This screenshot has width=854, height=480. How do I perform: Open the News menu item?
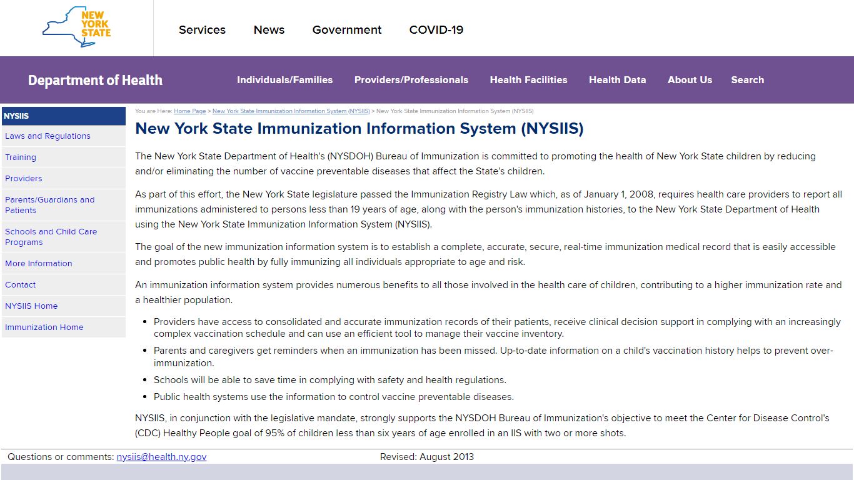269,29
